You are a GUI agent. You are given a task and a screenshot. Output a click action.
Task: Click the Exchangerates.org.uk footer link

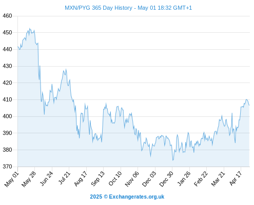point(136,197)
